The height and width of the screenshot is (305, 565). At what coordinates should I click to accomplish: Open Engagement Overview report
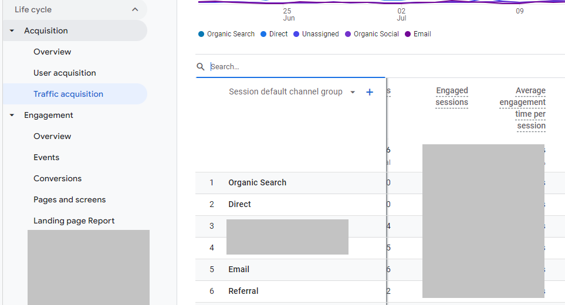tap(52, 136)
